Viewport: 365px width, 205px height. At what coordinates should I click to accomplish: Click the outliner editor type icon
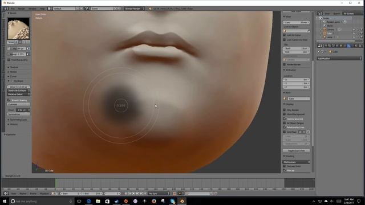pyautogui.click(x=320, y=14)
